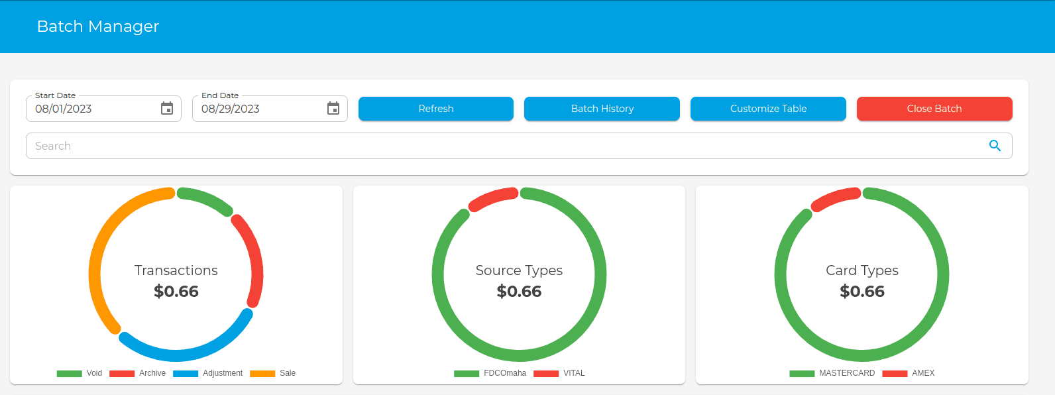Toggle the FDCOmaha legend entry
The image size is (1055, 395).
tap(490, 373)
